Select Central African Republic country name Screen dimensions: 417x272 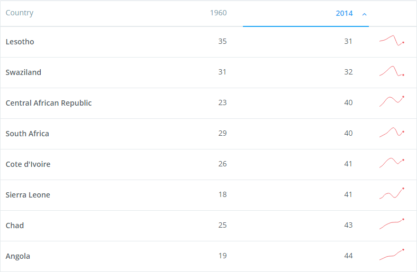click(49, 103)
